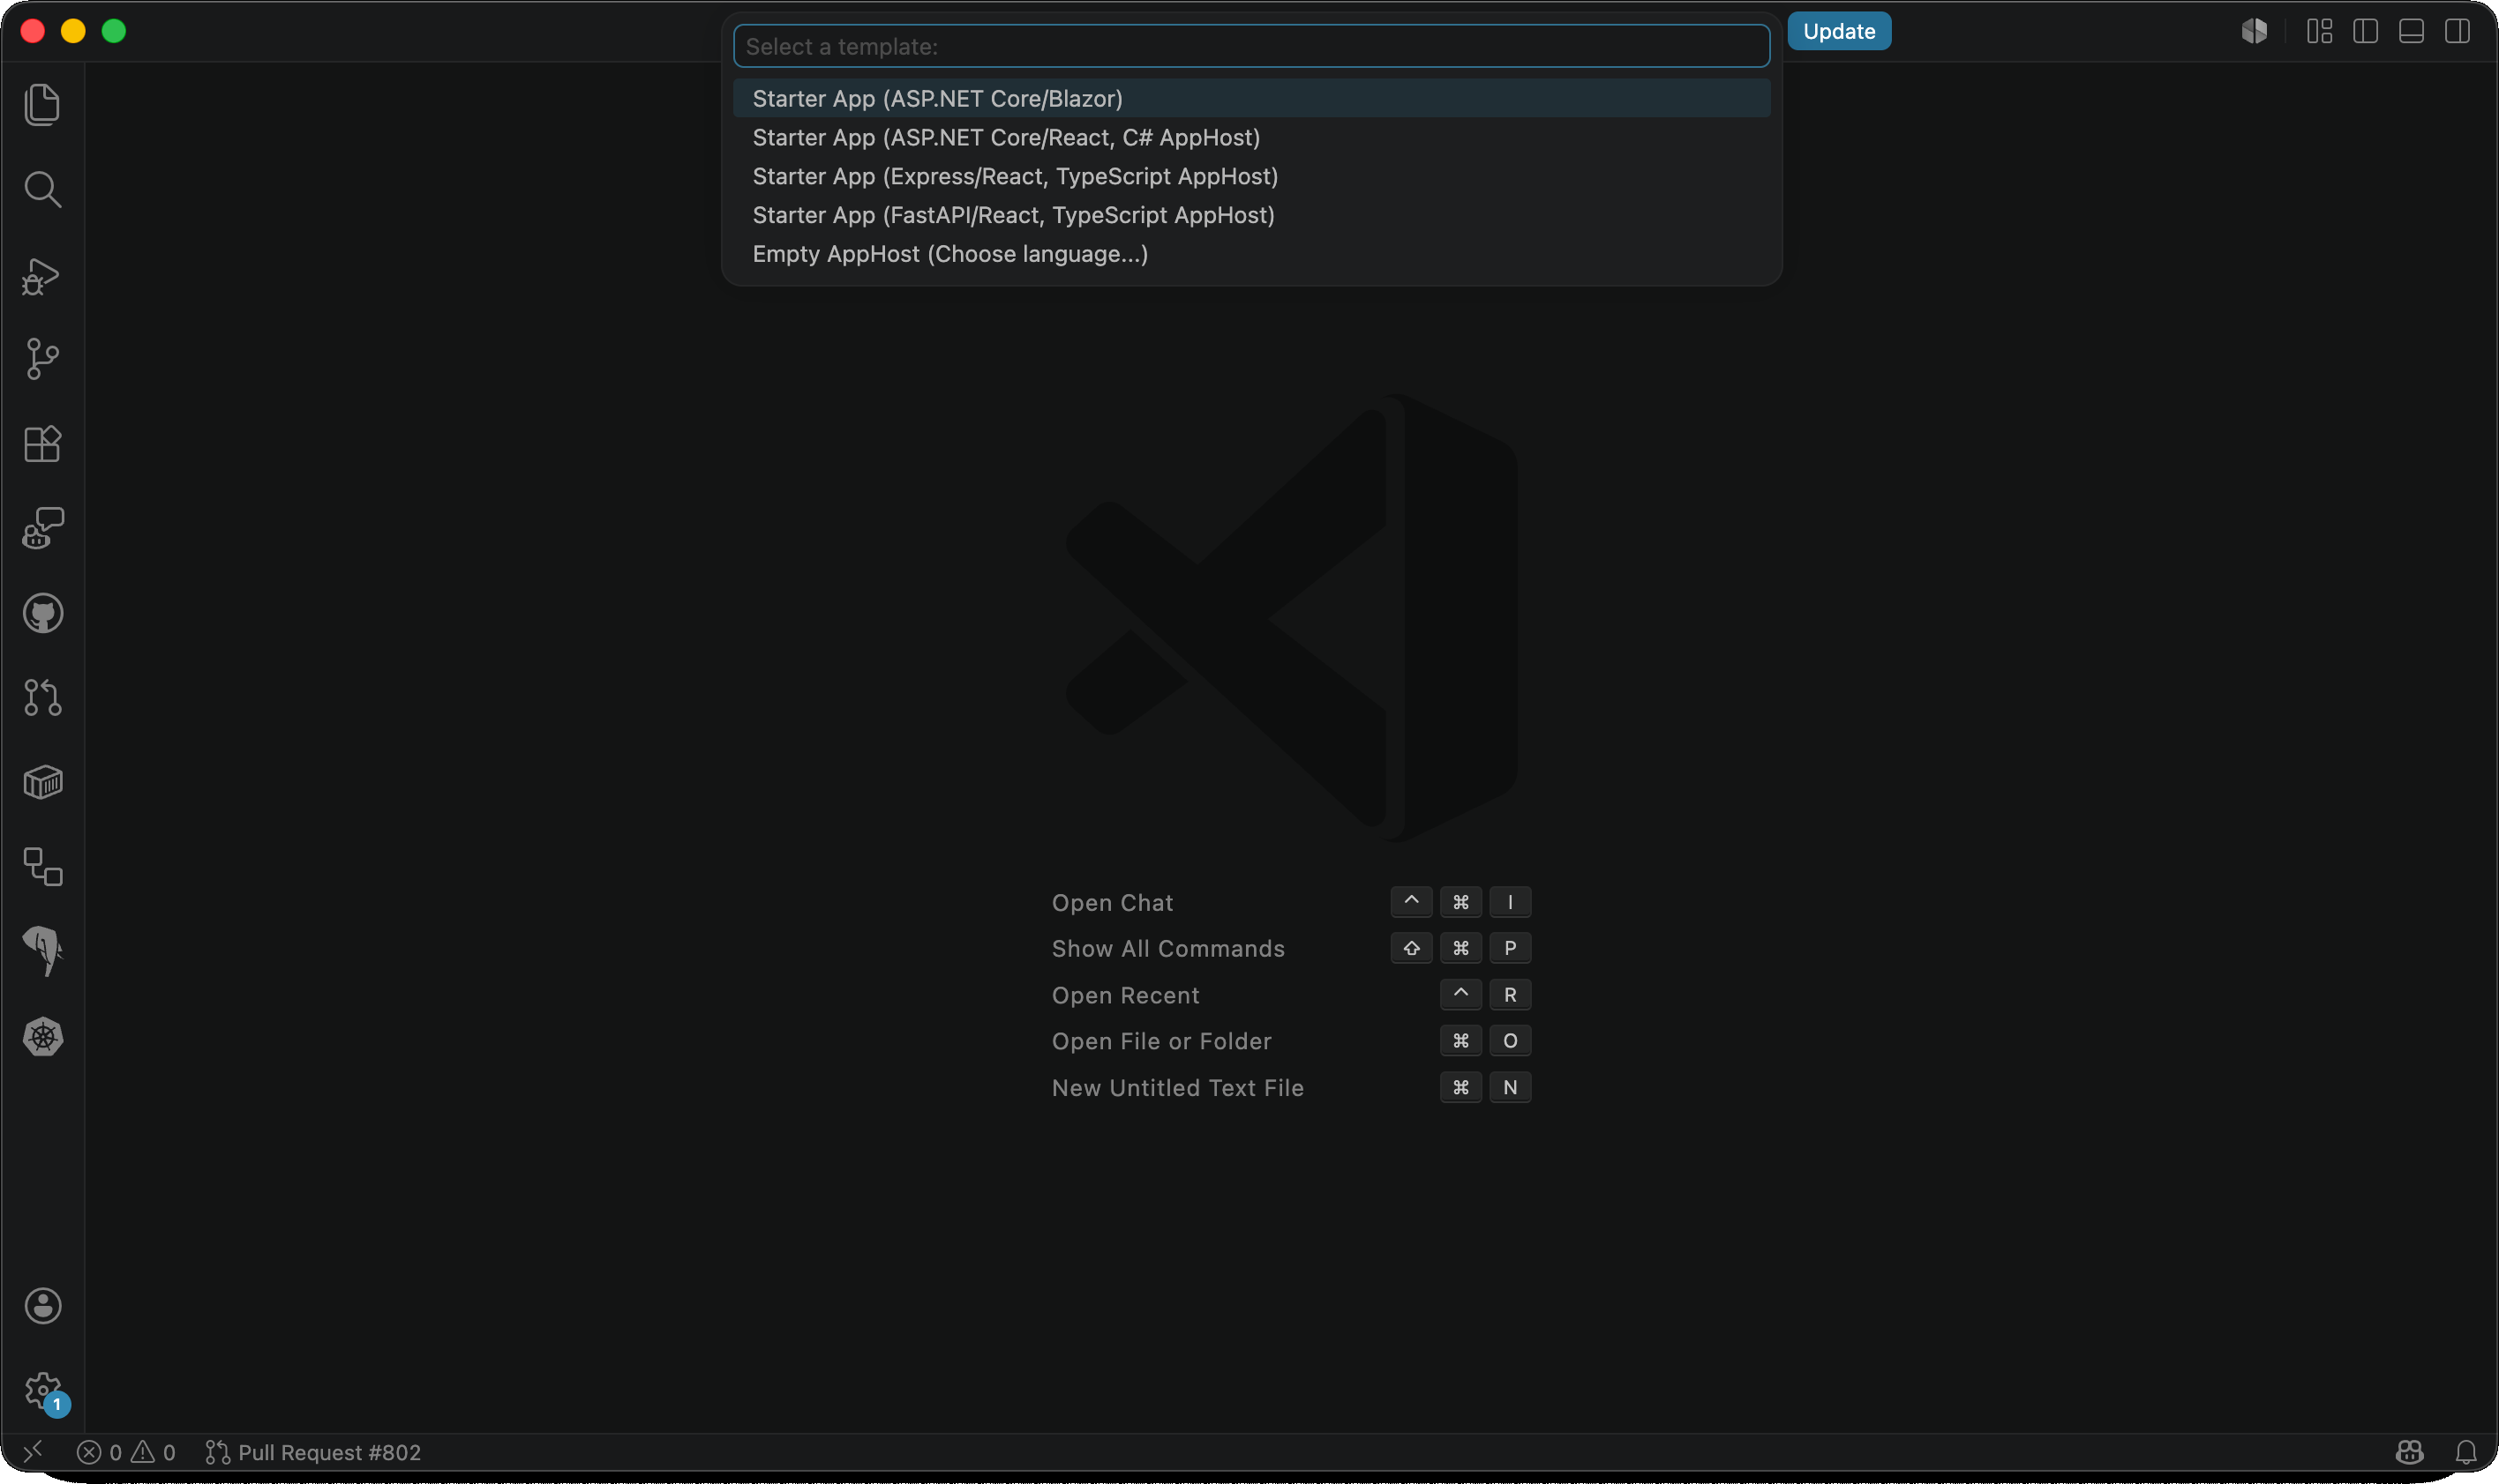Viewport: 2499px width, 1484px height.
Task: Click the I key hint for Open Chat
Action: tap(1509, 902)
